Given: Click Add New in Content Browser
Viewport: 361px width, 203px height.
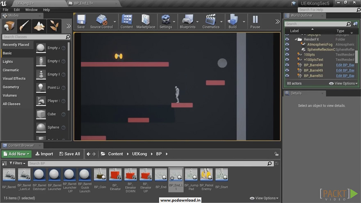Looking at the screenshot, I should (x=16, y=154).
